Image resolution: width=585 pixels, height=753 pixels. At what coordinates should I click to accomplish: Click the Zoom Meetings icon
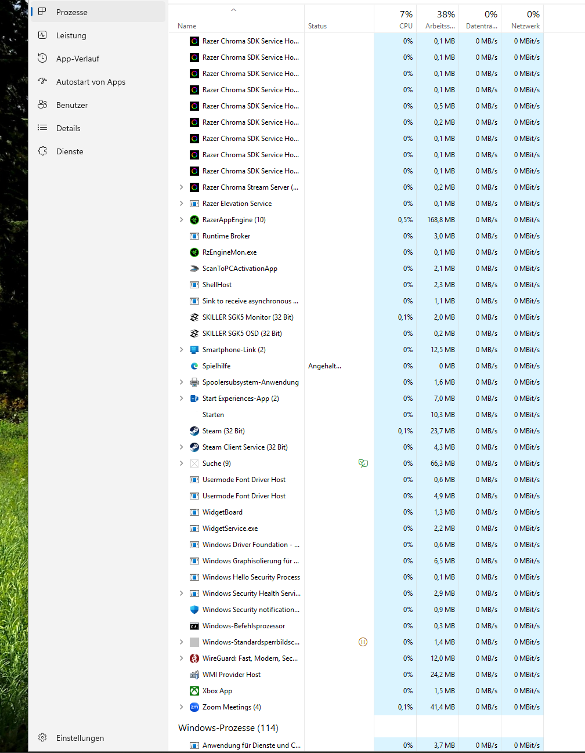coord(194,707)
